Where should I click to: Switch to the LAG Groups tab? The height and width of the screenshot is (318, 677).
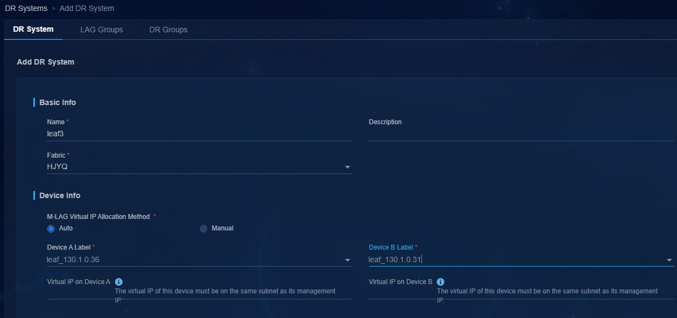(102, 30)
